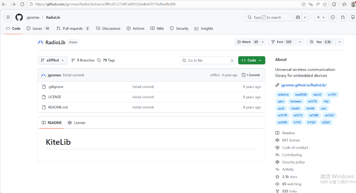Screen dimensions: 356x193
Task: View the 5 Branches link
Action: click(x=83, y=60)
